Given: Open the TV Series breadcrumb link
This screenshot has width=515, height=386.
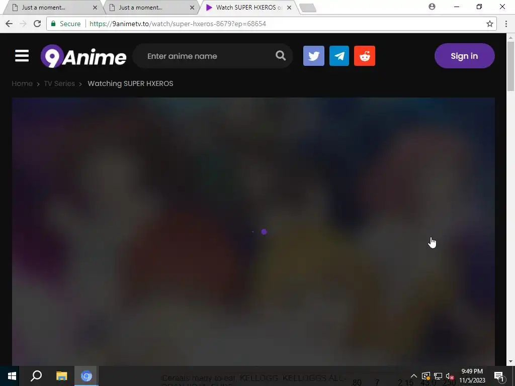Looking at the screenshot, I should tap(59, 83).
